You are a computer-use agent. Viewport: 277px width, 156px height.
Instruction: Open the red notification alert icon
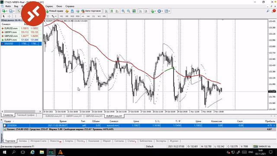pos(274,11)
